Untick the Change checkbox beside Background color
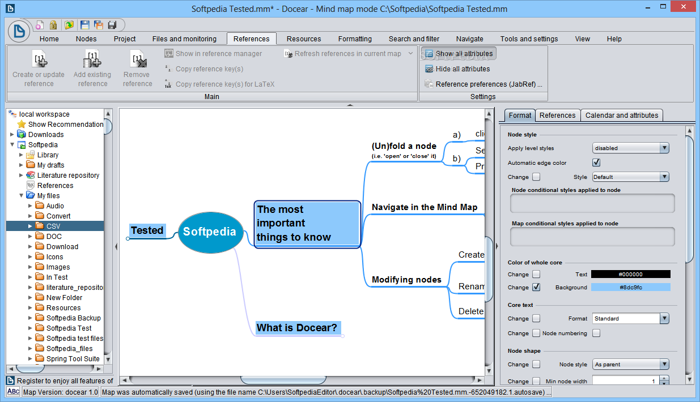 [x=536, y=288]
